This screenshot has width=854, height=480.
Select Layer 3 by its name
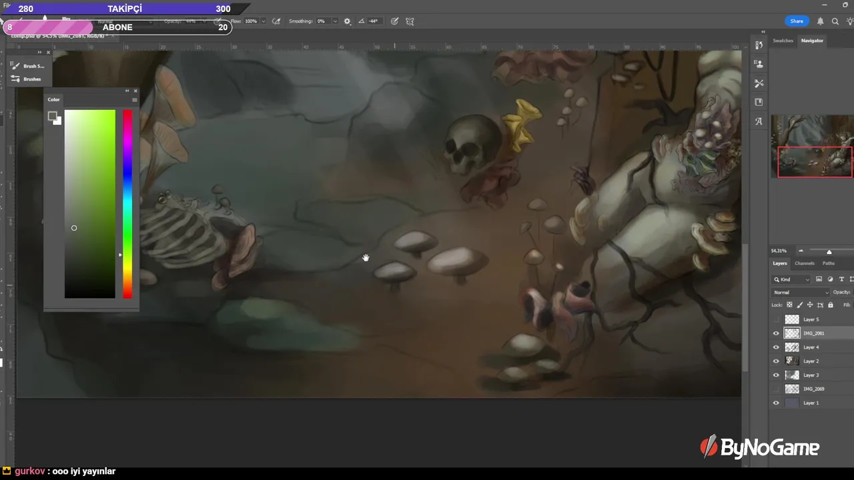811,375
